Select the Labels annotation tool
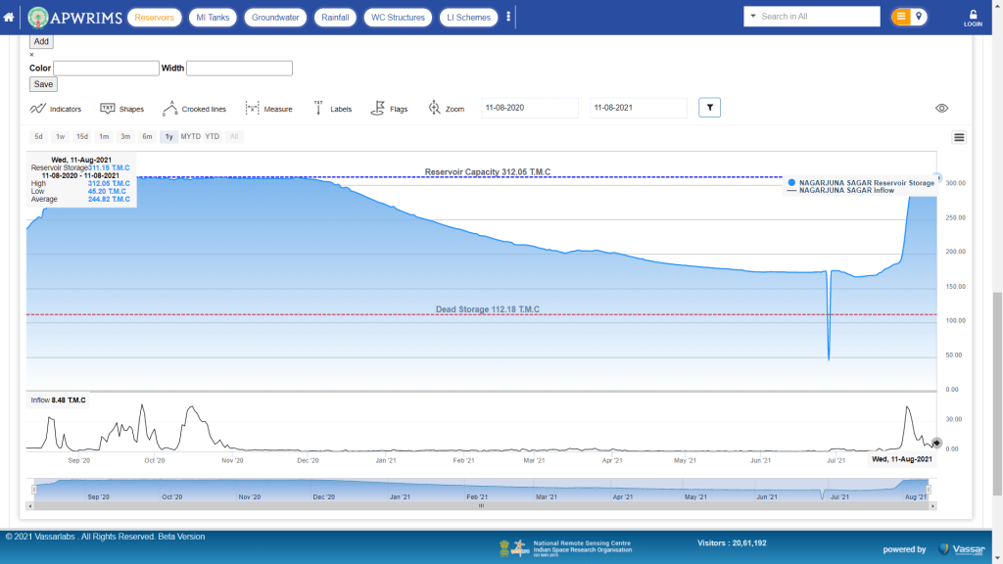This screenshot has height=564, width=1003. pyautogui.click(x=332, y=109)
